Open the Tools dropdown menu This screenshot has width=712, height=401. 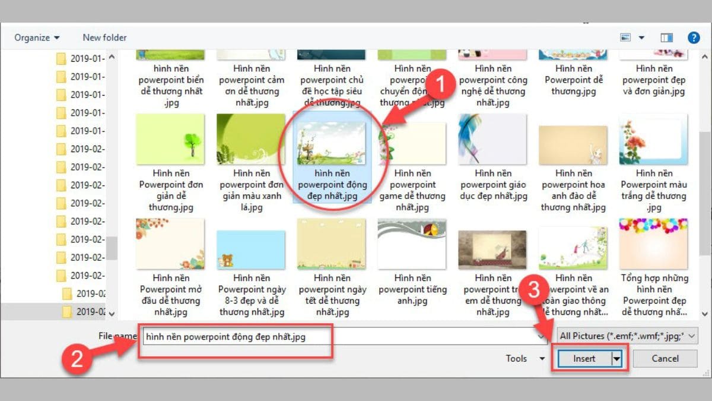(525, 358)
